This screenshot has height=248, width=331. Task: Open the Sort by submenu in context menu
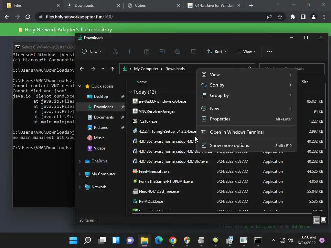(247, 85)
